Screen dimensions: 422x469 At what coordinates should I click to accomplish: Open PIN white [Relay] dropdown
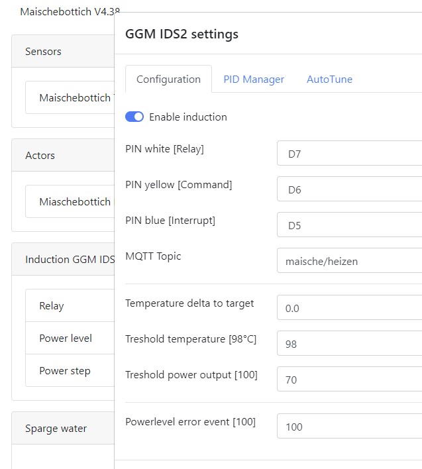tap(349, 154)
